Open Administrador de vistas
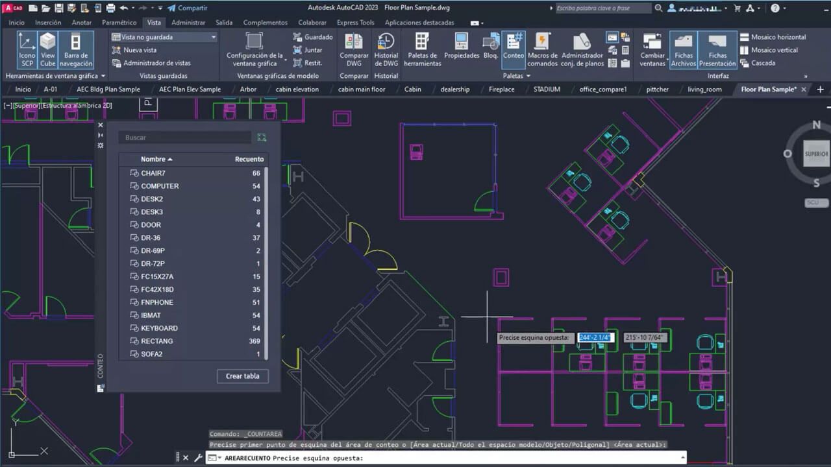 (151, 63)
